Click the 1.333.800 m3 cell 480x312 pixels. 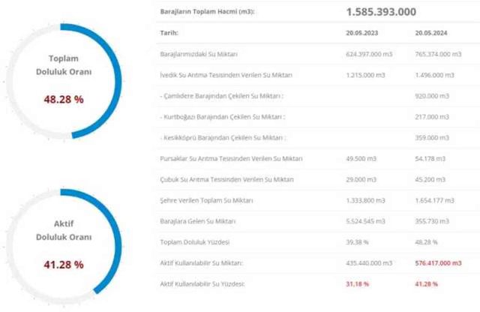365,200
